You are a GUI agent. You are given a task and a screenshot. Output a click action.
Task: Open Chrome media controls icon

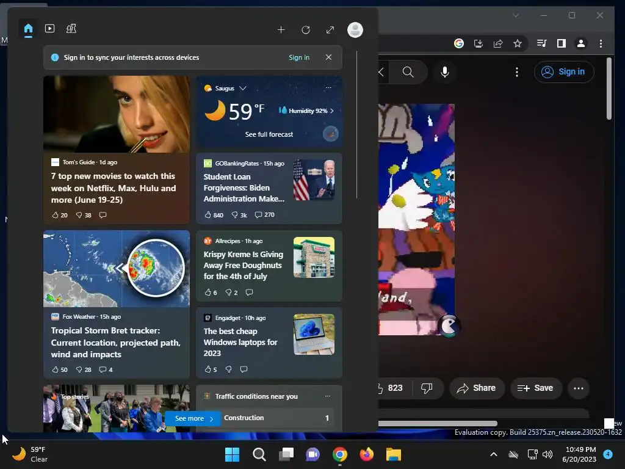(542, 43)
